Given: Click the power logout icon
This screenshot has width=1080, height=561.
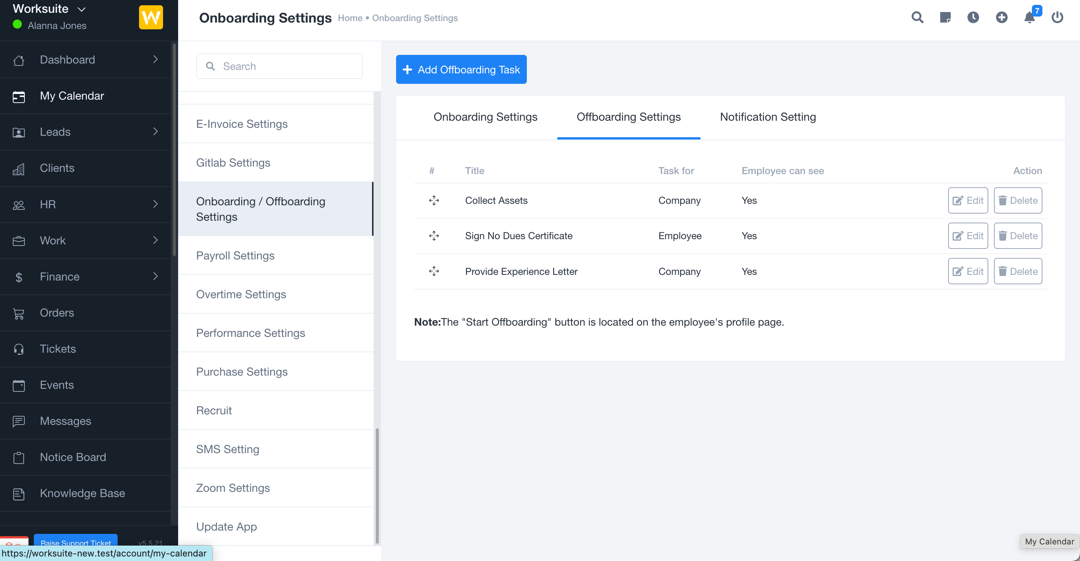Looking at the screenshot, I should (x=1057, y=18).
